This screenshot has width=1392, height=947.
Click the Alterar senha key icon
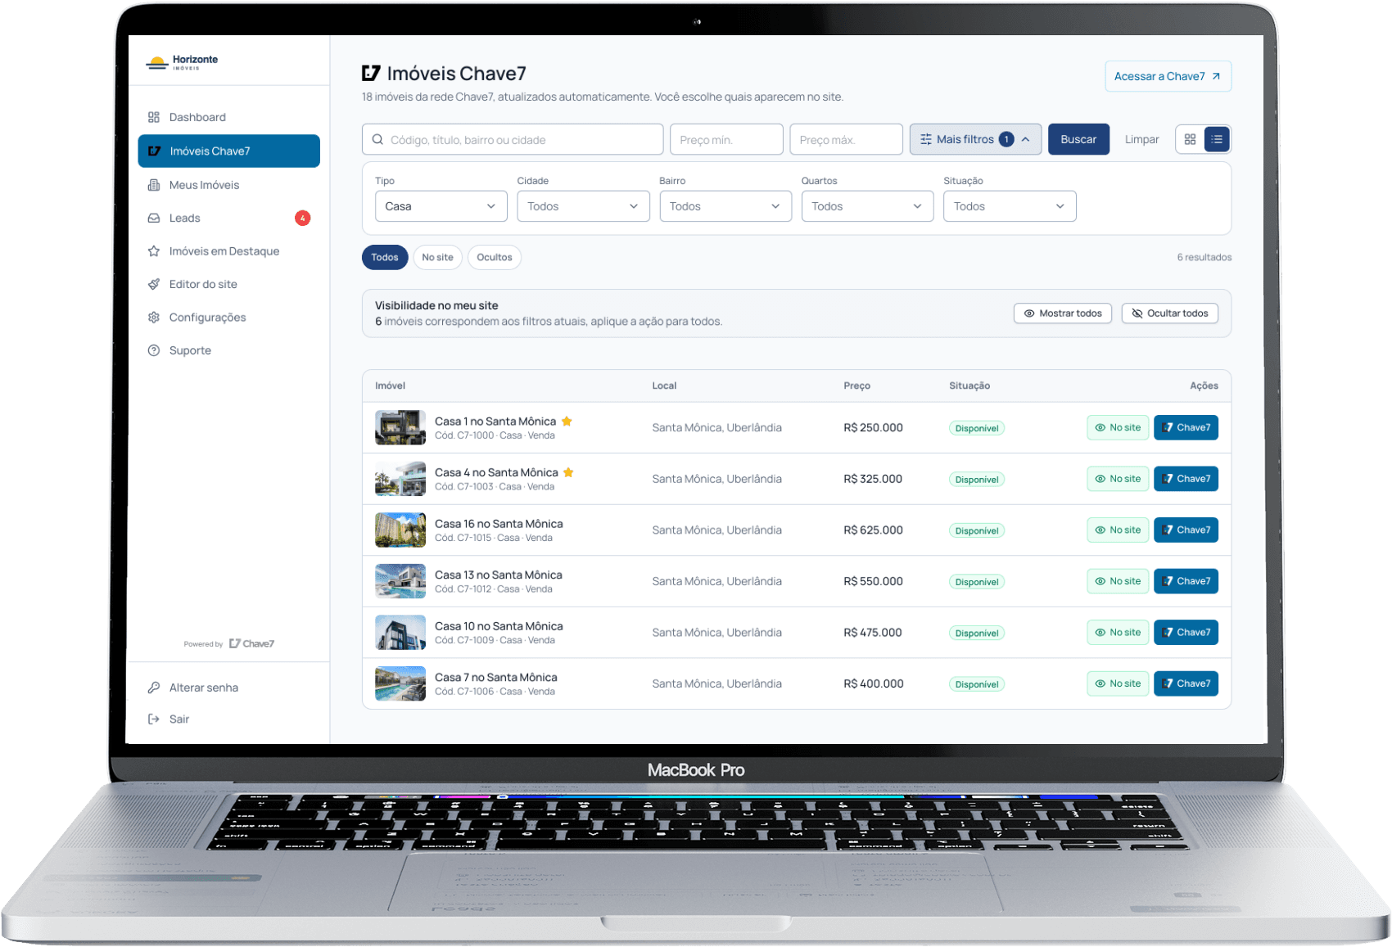coord(153,688)
